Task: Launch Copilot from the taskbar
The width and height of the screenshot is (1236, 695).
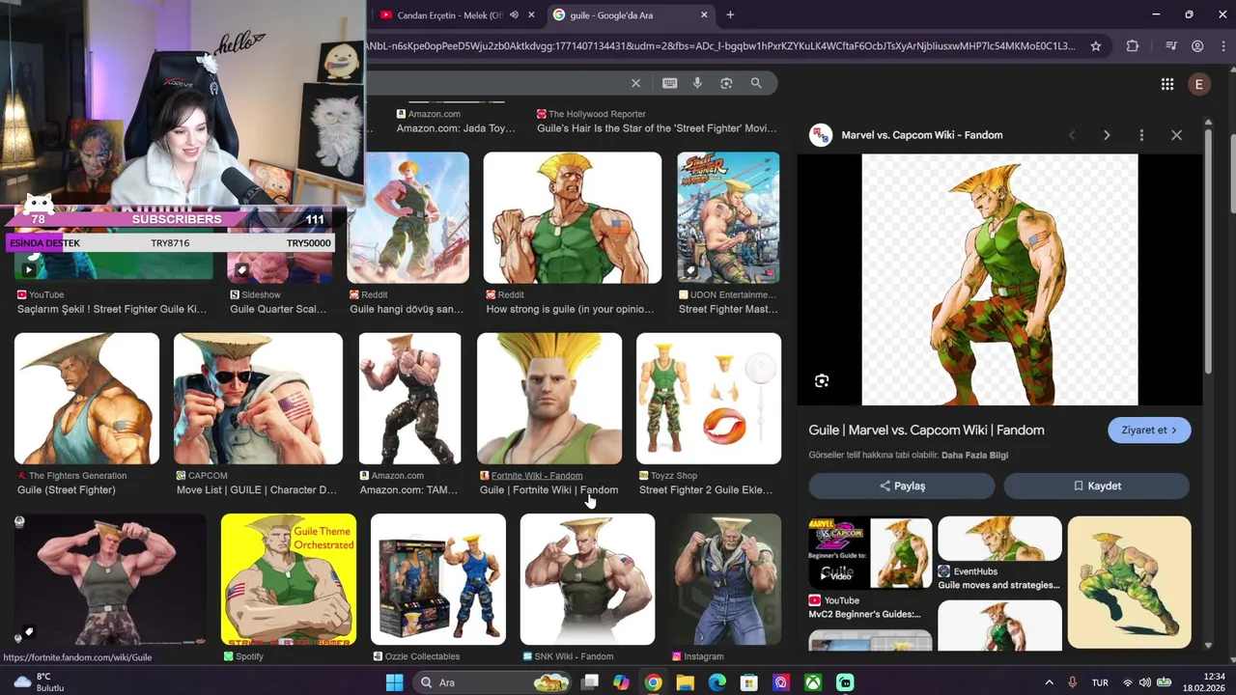Action: point(621,682)
